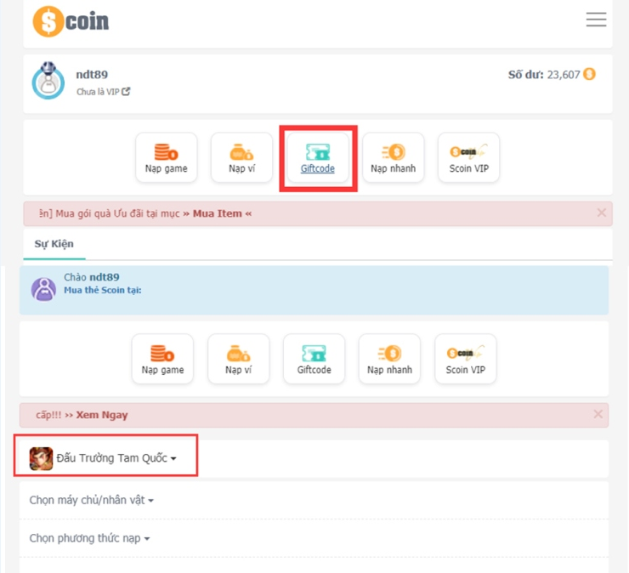This screenshot has height=573, width=629.
Task: Expand Chọn máy chủ/nhân vật dropdown
Action: point(92,501)
